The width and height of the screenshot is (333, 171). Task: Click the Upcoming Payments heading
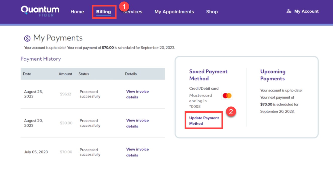[273, 75]
